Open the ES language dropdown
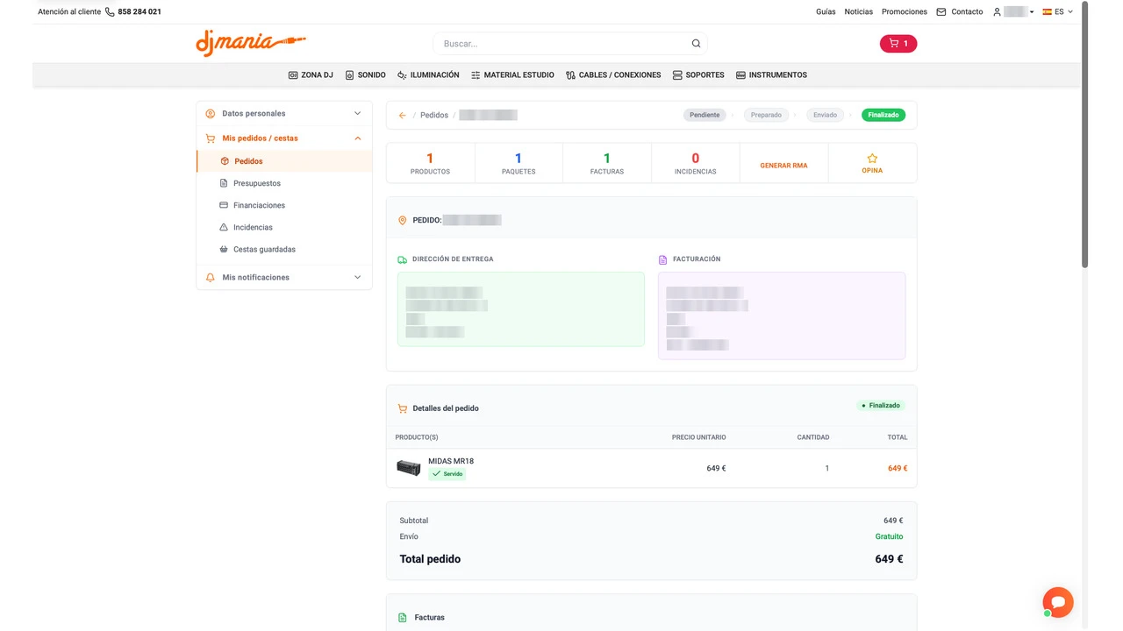Viewport: 1123px width, 631px height. click(1058, 12)
